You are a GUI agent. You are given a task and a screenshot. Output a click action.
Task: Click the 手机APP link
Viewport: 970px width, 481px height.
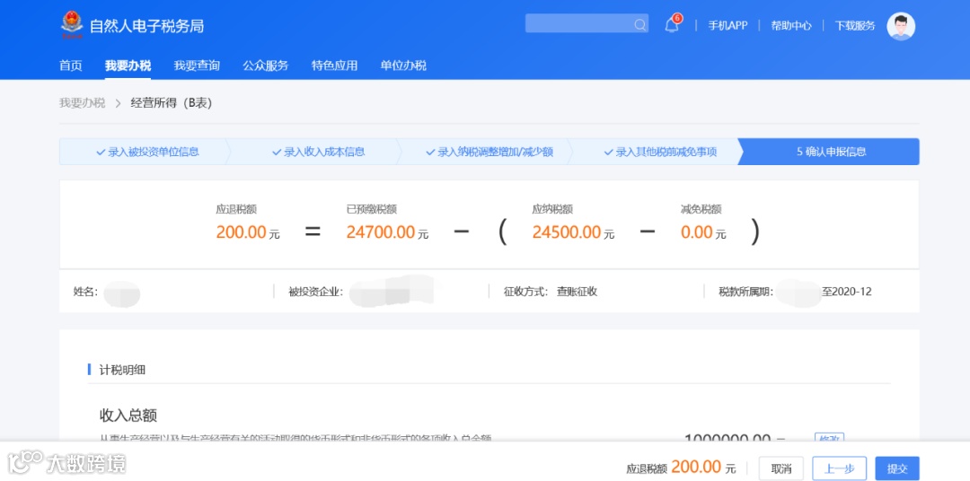click(x=727, y=25)
